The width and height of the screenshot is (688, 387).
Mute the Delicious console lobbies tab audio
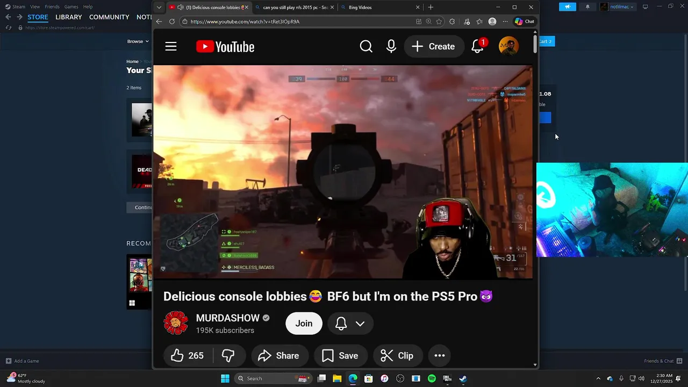pyautogui.click(x=181, y=8)
